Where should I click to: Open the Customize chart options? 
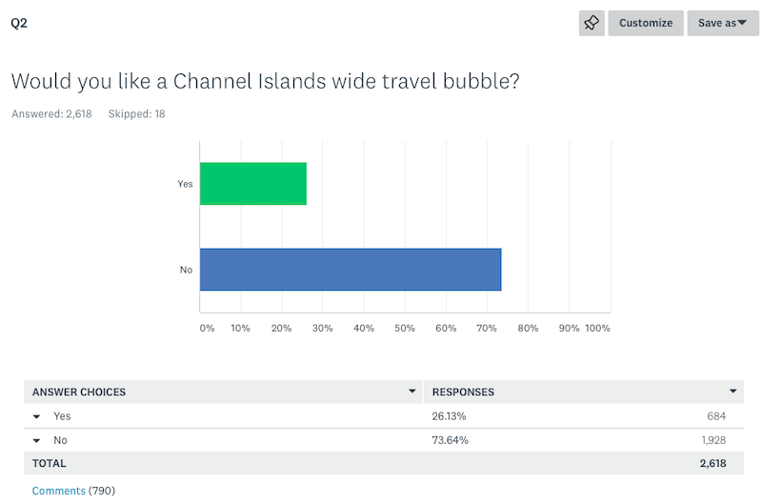point(646,23)
